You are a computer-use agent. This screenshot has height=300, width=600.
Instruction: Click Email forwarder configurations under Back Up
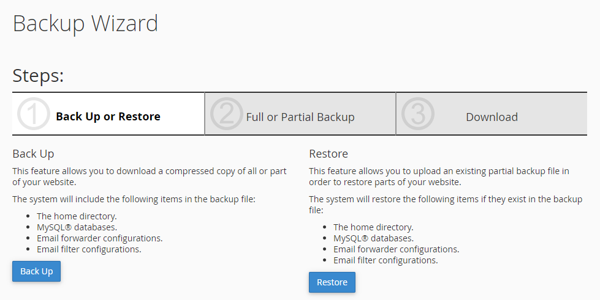point(99,238)
